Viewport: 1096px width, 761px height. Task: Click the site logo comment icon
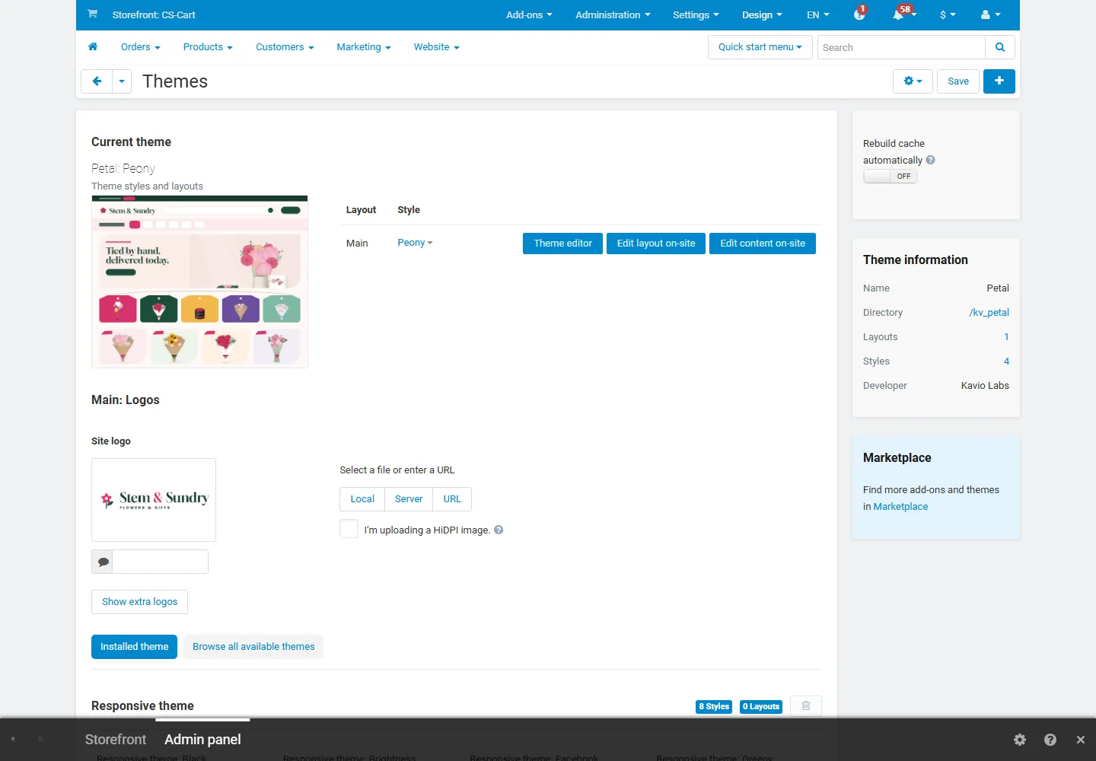103,562
